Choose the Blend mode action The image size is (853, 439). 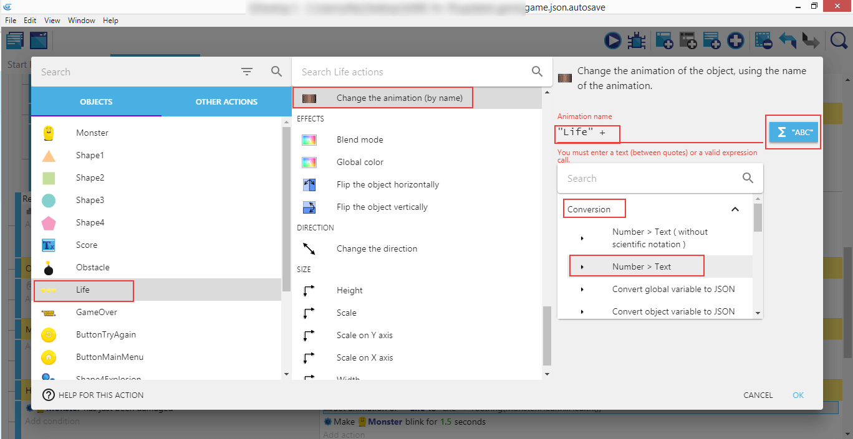click(x=360, y=140)
